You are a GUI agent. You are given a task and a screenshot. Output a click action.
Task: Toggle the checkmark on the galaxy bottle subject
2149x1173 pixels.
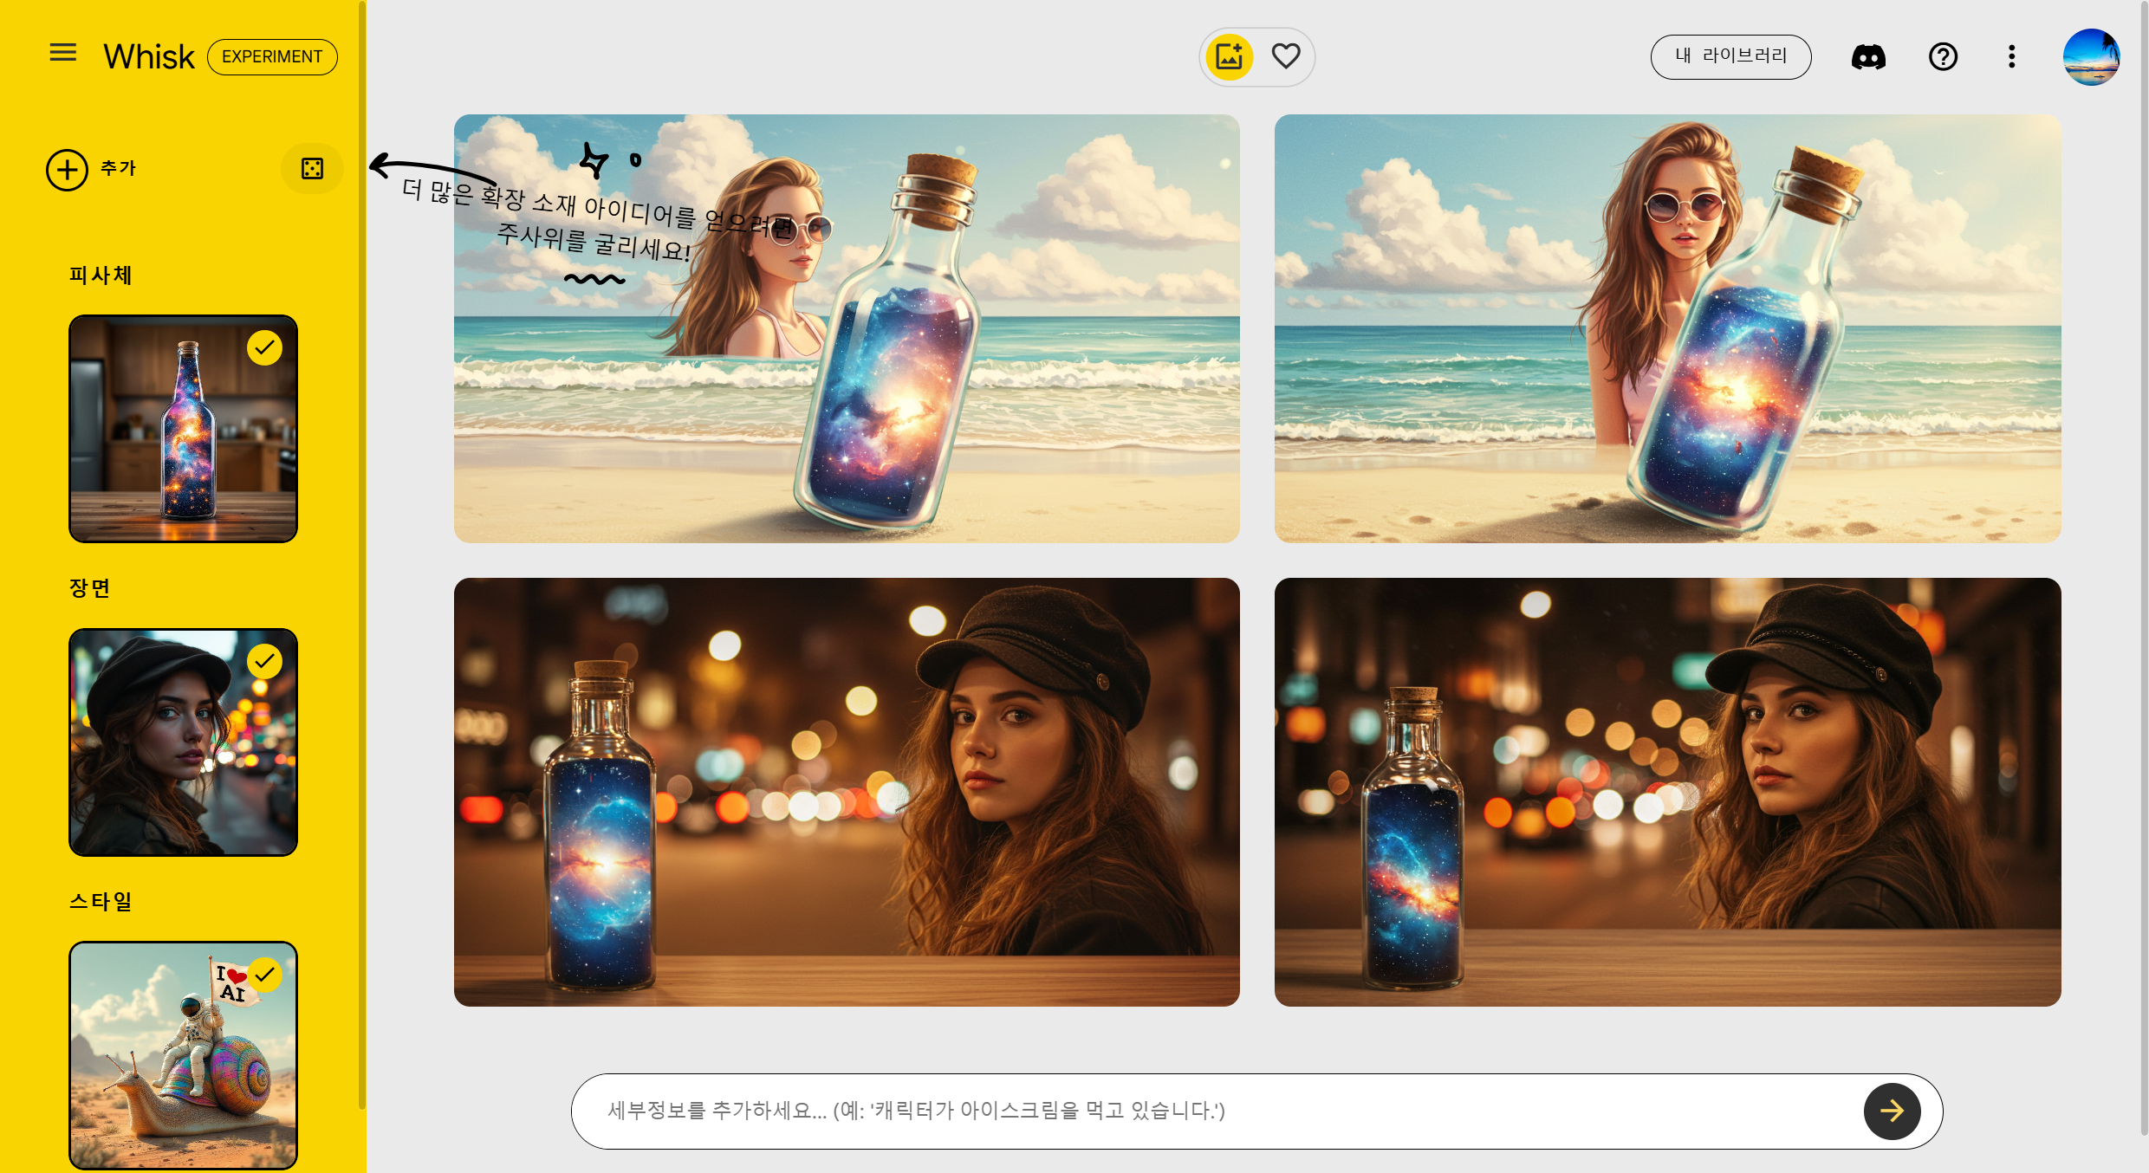pyautogui.click(x=264, y=348)
